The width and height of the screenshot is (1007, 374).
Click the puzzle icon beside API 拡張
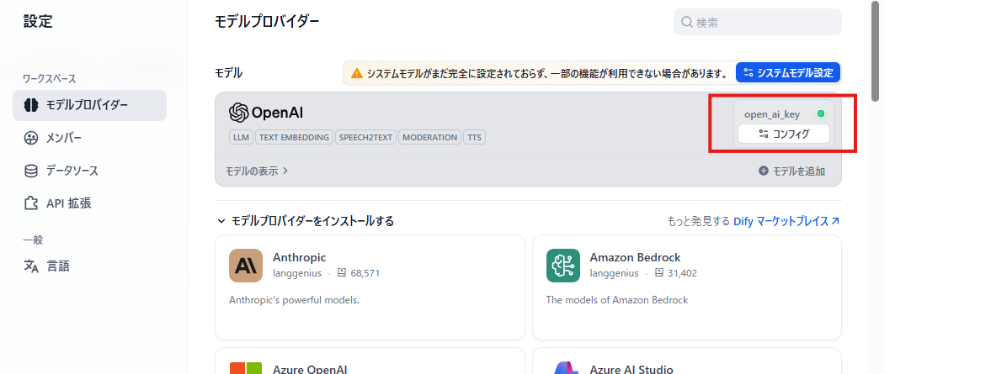click(31, 203)
